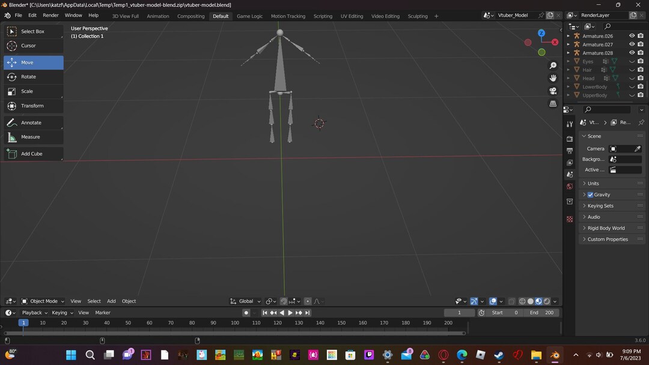Viewport: 649px width, 365px height.
Task: Open the Tool properties tab
Action: 570,124
